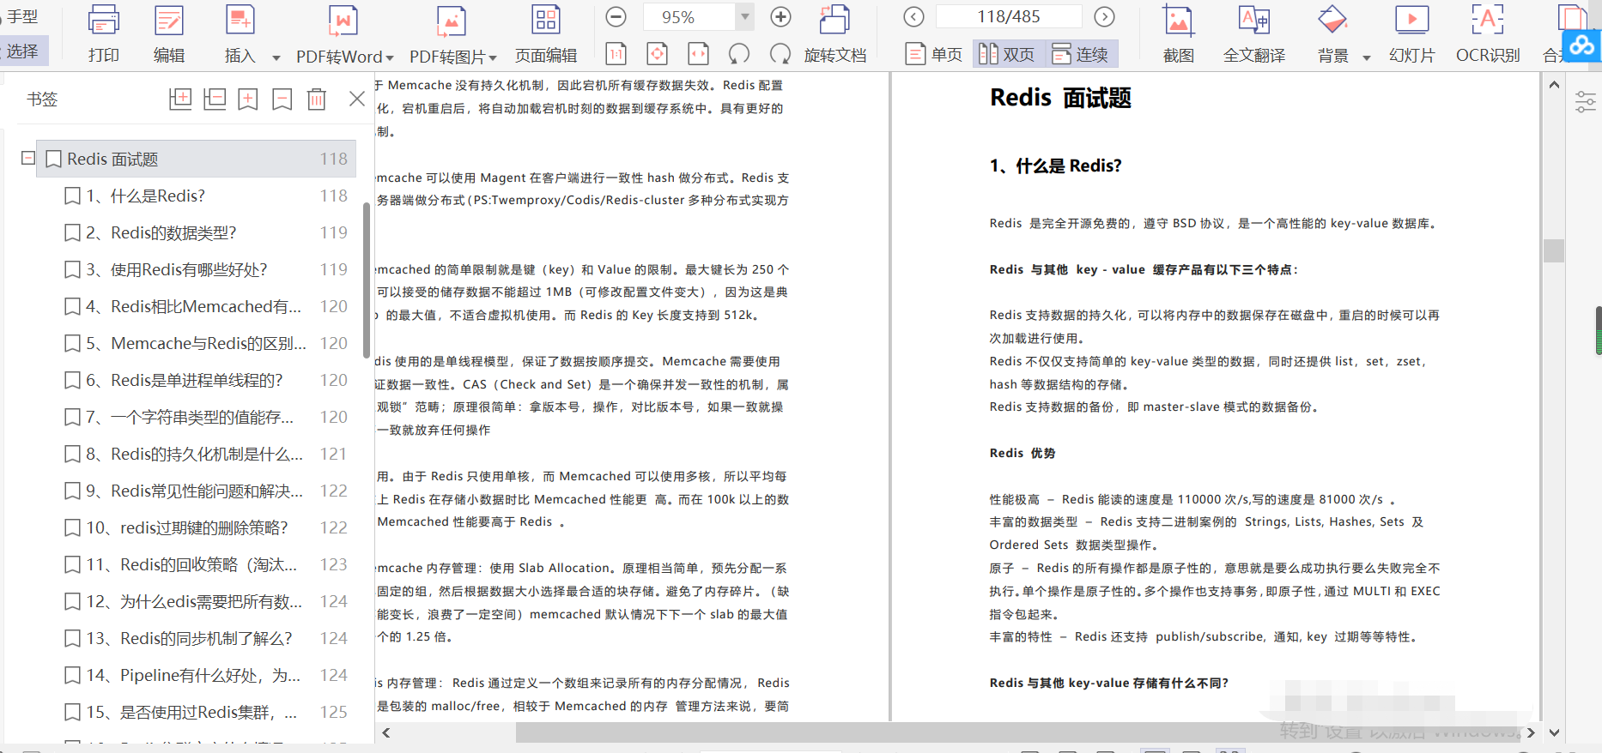This screenshot has width=1602, height=753.
Task: Open bookmark 1、什么是Redis?
Action: coord(206,196)
